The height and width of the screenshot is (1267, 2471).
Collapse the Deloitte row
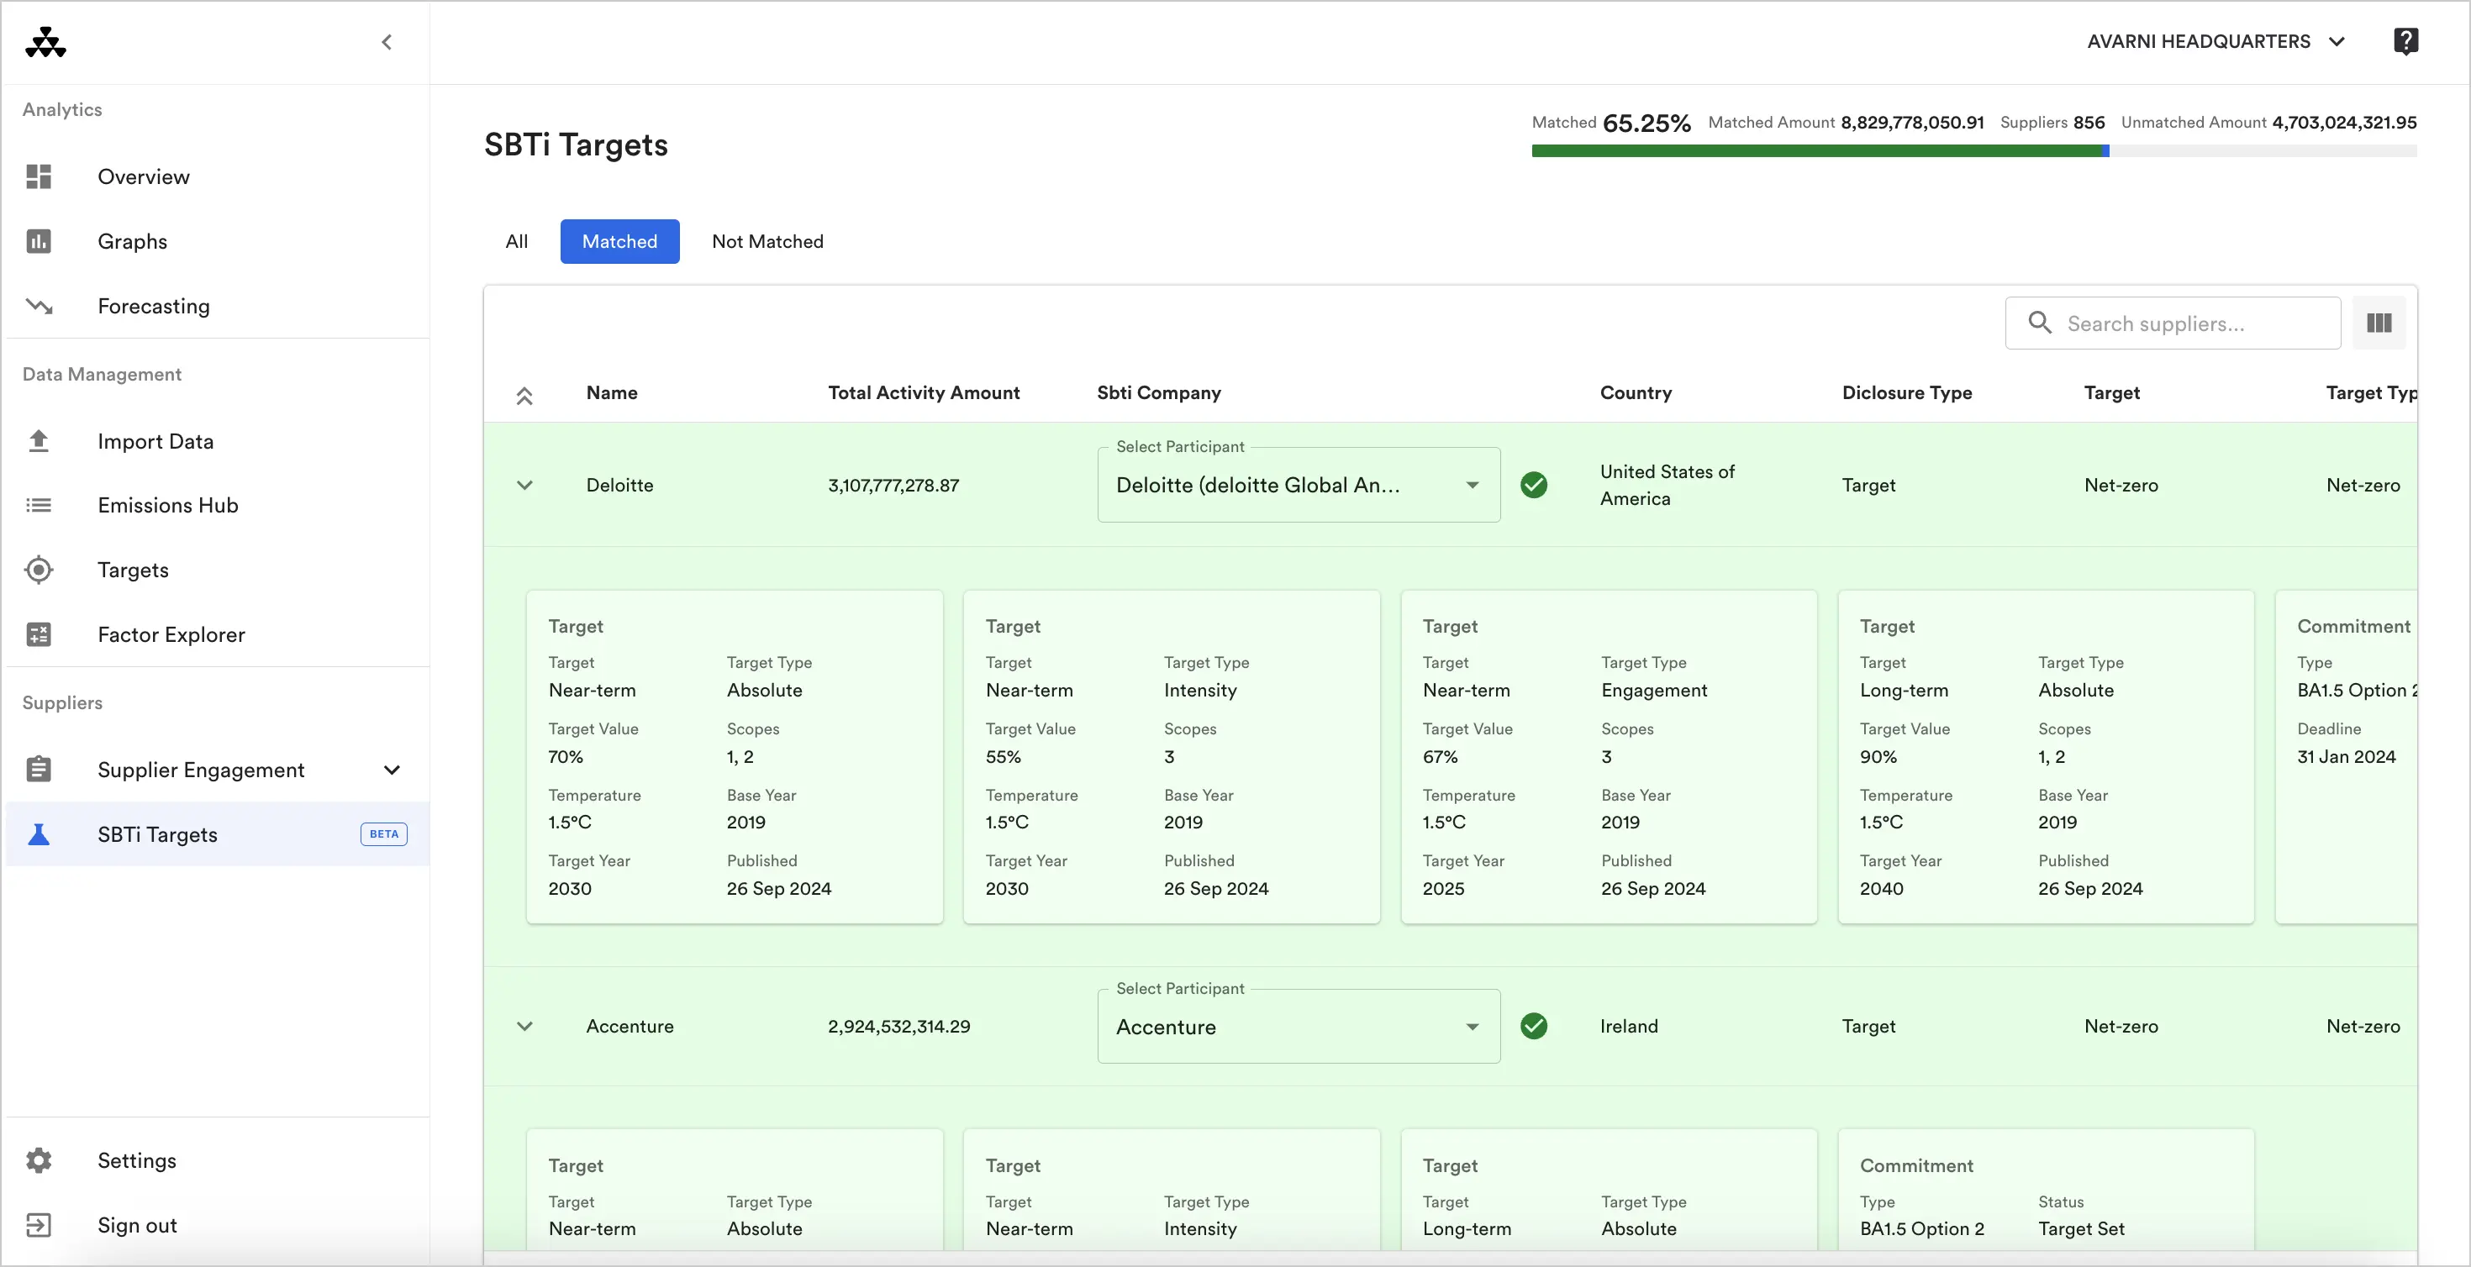524,486
